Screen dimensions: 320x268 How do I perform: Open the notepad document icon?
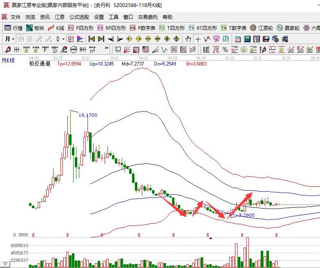pyautogui.click(x=257, y=39)
